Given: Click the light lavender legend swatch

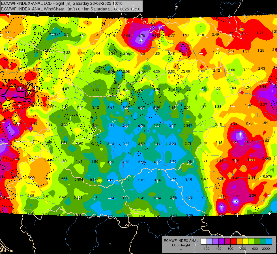Looking at the screenshot, I should tap(209, 242).
